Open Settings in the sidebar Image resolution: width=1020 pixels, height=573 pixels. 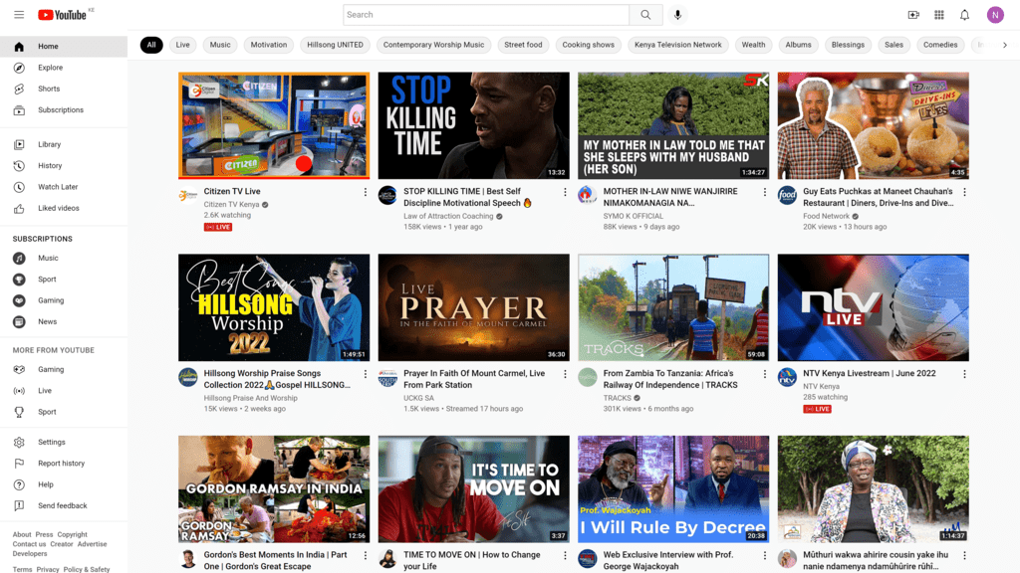point(64,442)
